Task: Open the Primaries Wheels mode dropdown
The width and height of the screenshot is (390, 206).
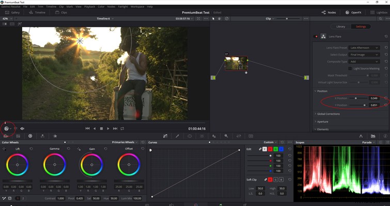Action: coord(125,142)
